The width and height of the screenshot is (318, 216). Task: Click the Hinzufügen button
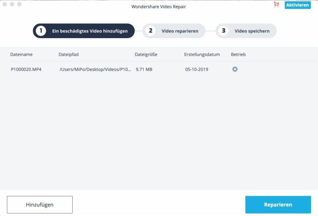pyautogui.click(x=40, y=204)
